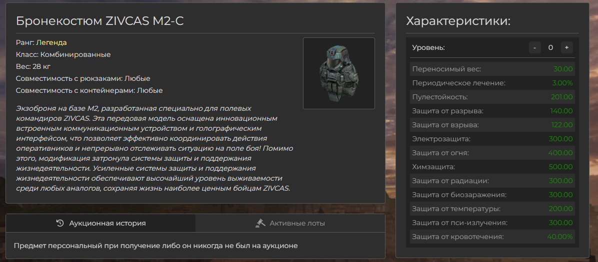Click Совместимость с контейнерами: Любые
This screenshot has height=262, width=598.
point(89,91)
